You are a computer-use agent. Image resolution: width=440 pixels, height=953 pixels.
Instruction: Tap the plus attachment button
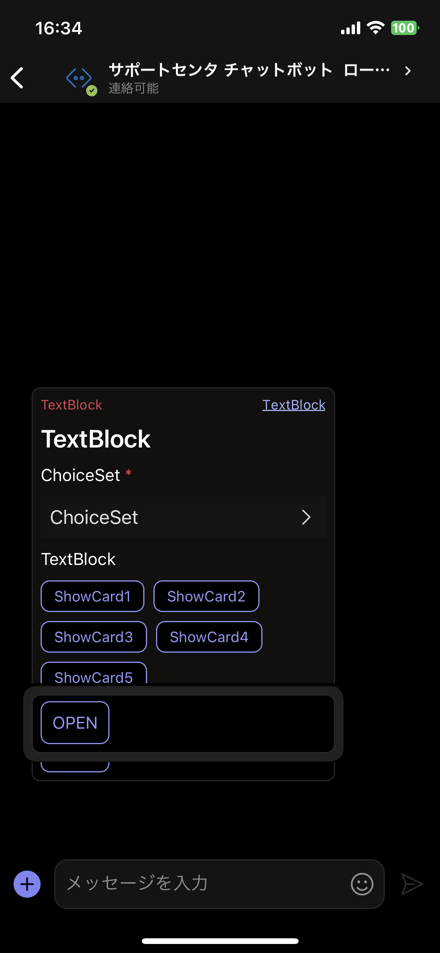click(27, 884)
